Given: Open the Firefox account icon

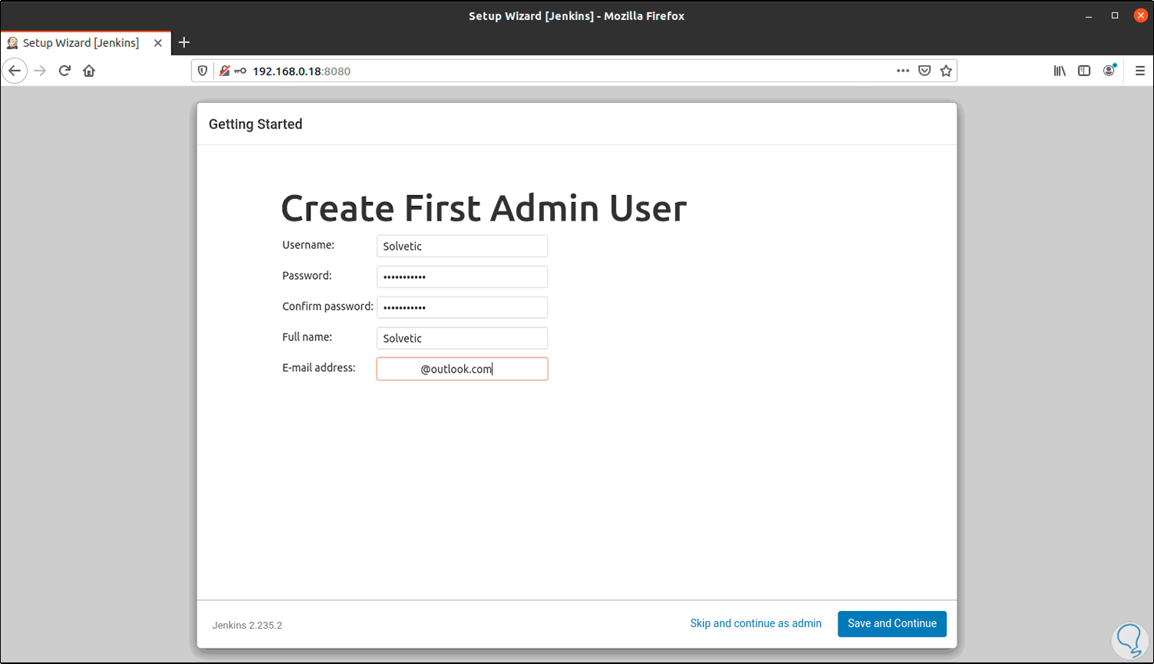Looking at the screenshot, I should click(1109, 71).
